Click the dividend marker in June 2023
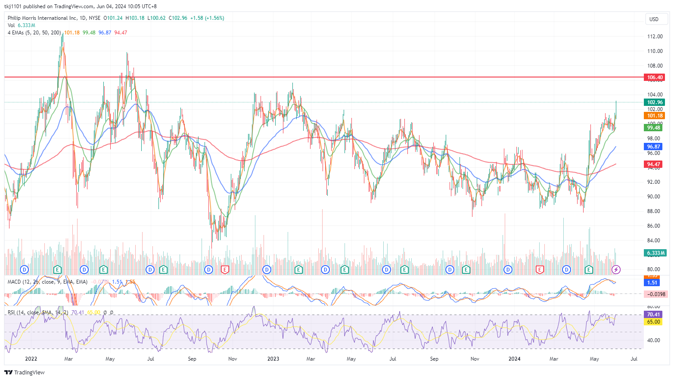This screenshot has height=380, width=674. [x=386, y=270]
